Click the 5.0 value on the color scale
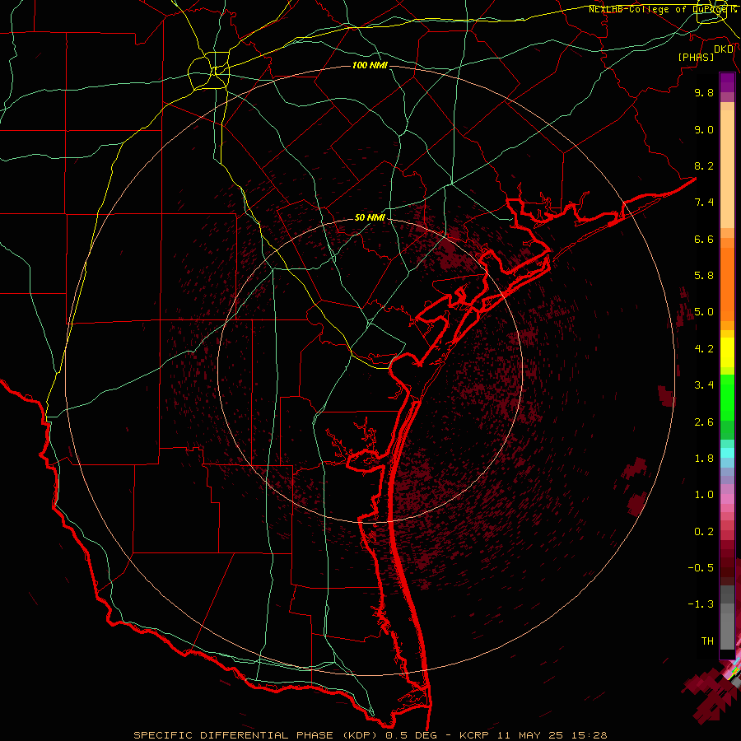The height and width of the screenshot is (741, 741). 704,312
